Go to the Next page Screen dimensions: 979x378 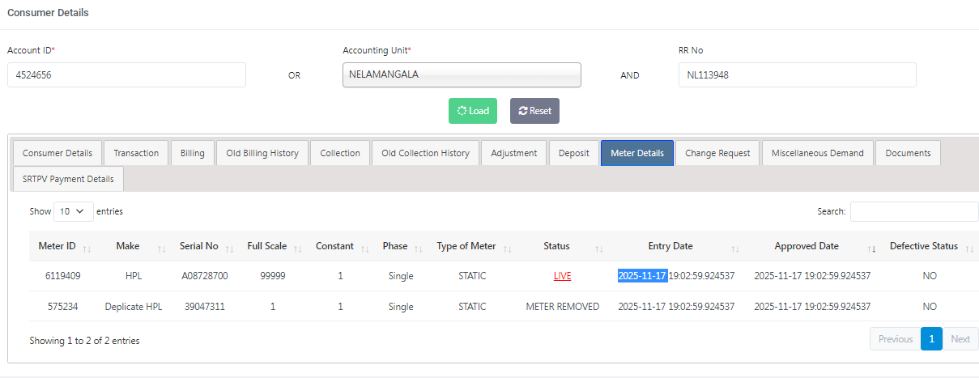coord(960,339)
